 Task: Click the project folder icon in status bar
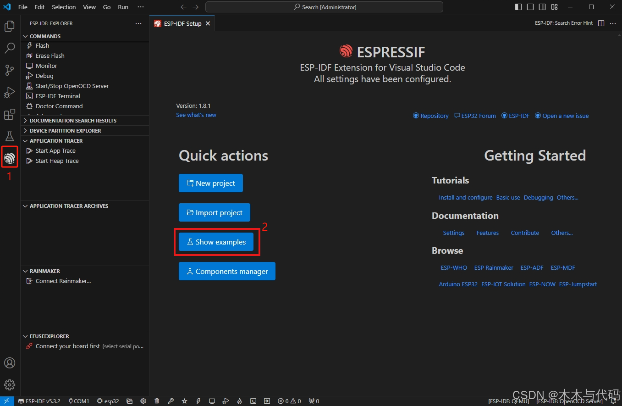[x=130, y=401]
